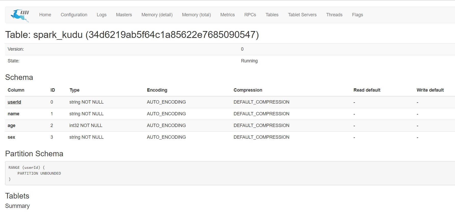Select name row type string NOT NULL

pos(86,114)
